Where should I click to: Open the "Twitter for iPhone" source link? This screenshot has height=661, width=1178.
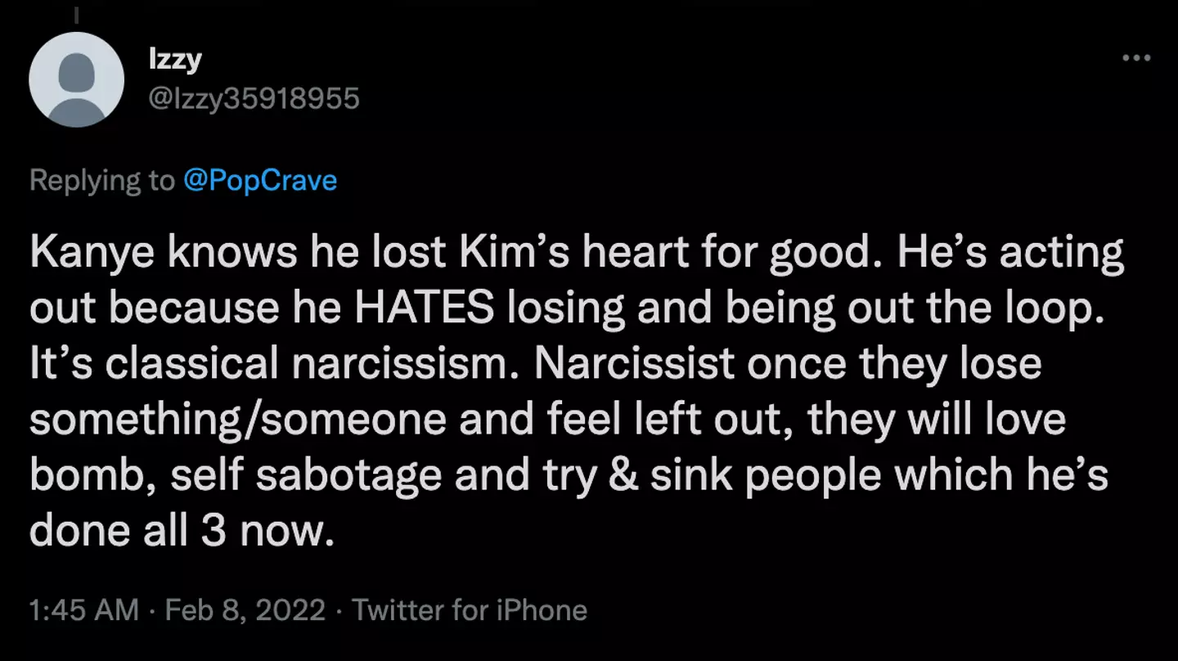(x=470, y=610)
